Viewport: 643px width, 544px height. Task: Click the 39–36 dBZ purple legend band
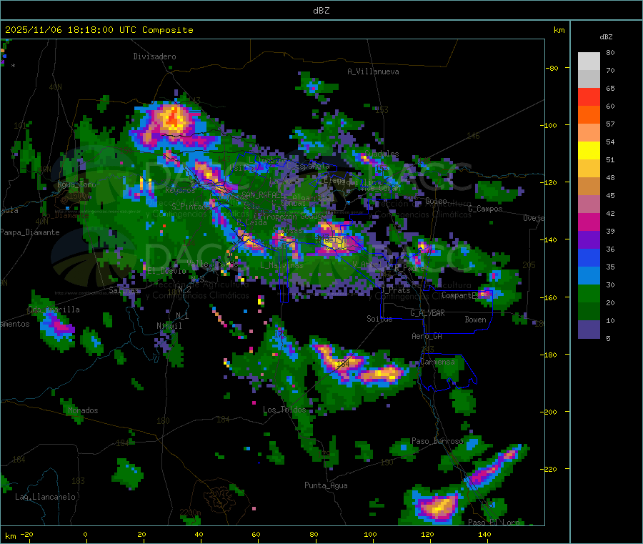[589, 240]
